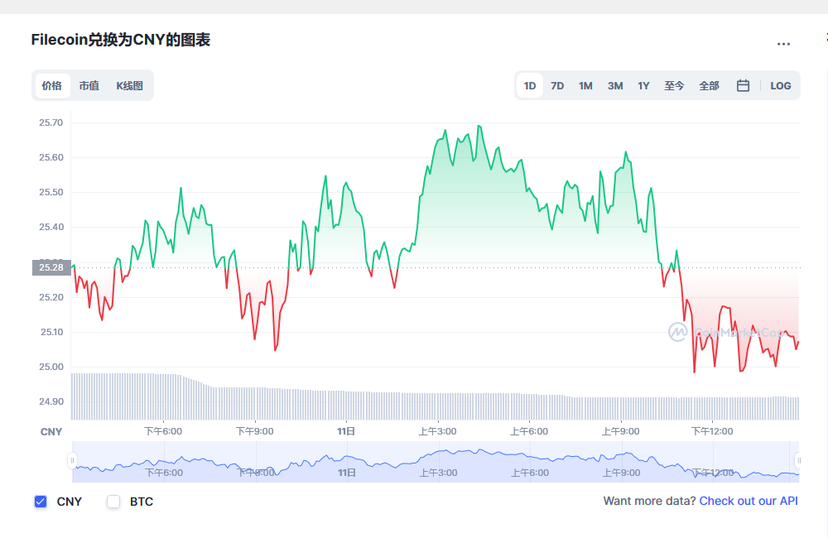Screen dimensions: 828x538
Task: Grab the left range slider handle
Action: [72, 461]
